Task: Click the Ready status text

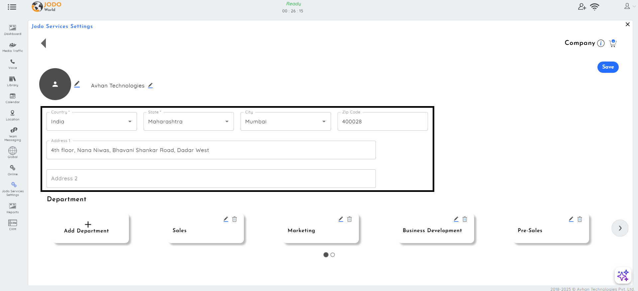Action: point(293,4)
